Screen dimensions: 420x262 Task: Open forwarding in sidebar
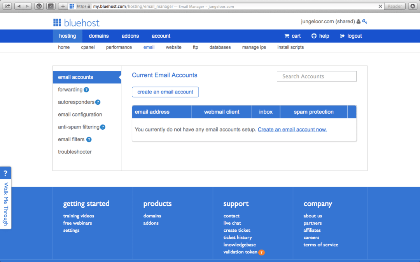70,90
